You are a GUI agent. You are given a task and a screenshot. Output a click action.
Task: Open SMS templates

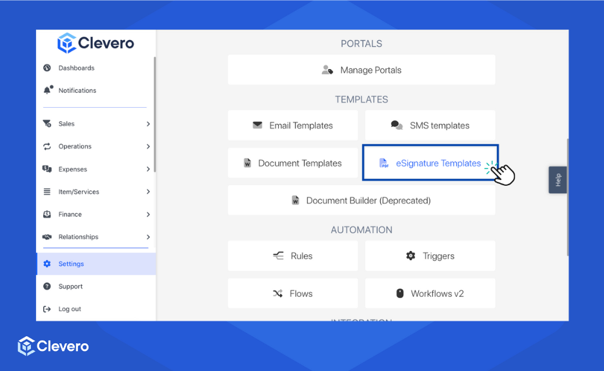pos(430,125)
